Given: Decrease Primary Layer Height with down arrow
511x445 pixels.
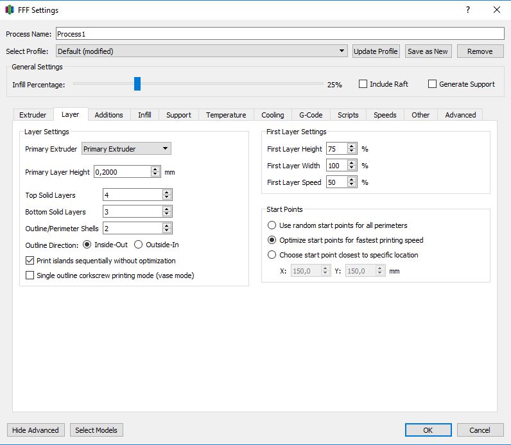Looking at the screenshot, I should [x=155, y=175].
